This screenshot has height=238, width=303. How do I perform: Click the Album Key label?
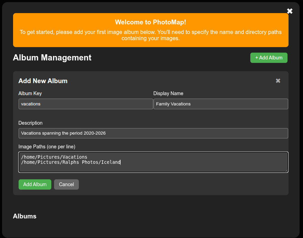coord(30,93)
